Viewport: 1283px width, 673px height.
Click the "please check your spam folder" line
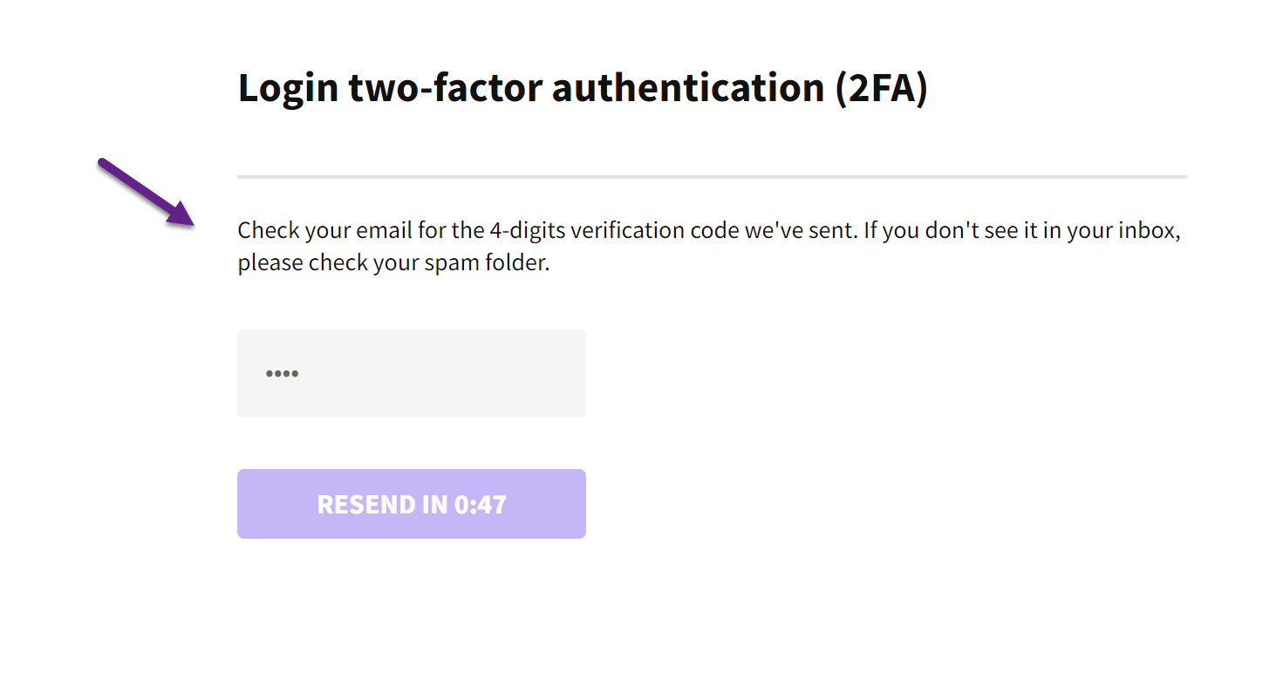pyautogui.click(x=393, y=263)
